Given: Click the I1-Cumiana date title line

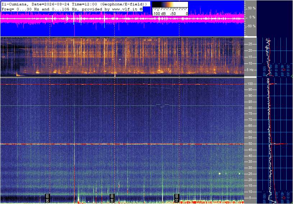Looking at the screenshot, I should 74,4.
